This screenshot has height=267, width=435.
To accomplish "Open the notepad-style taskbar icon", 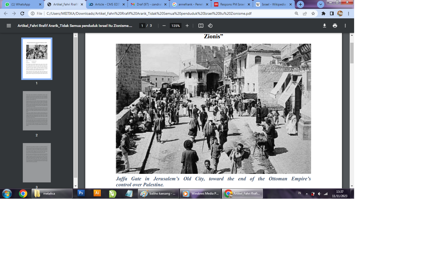I will coord(129,194).
